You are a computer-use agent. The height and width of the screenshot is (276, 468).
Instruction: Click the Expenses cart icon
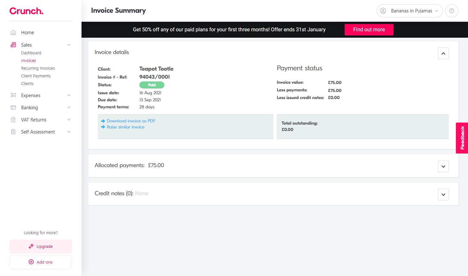pos(13,96)
